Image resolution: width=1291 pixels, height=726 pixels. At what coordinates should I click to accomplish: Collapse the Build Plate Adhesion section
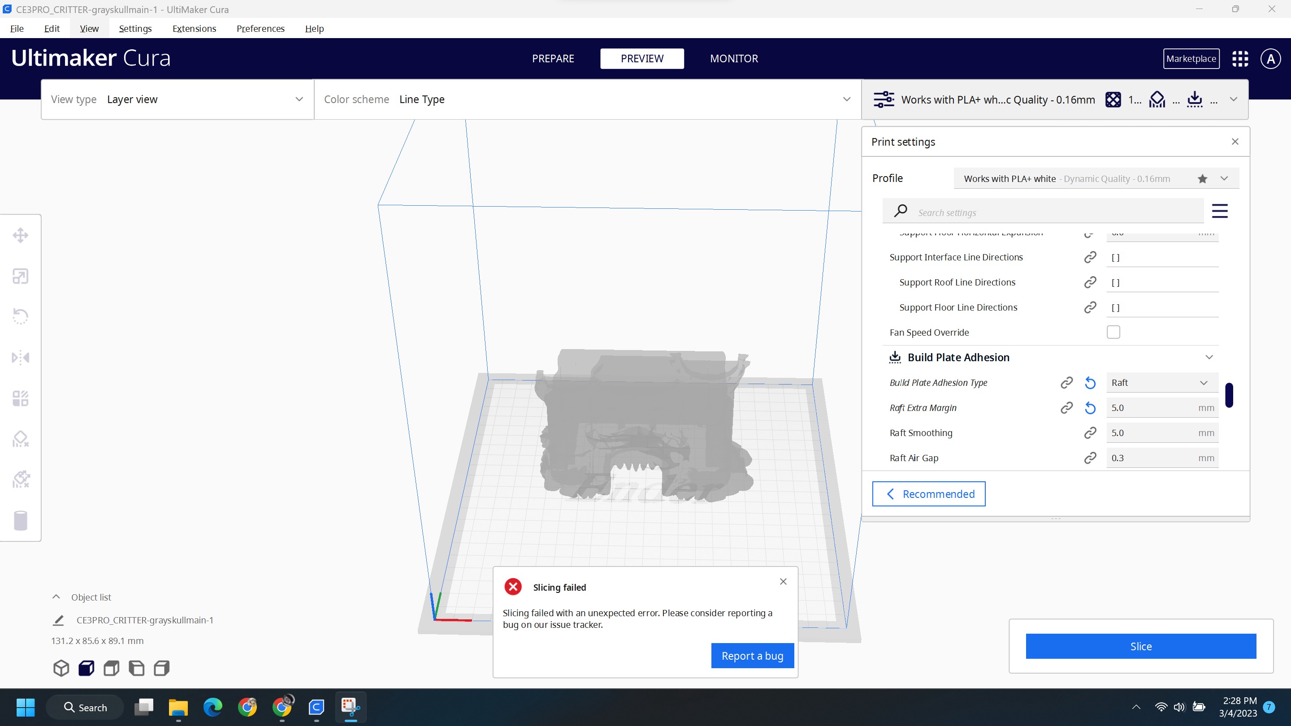[x=1209, y=357]
